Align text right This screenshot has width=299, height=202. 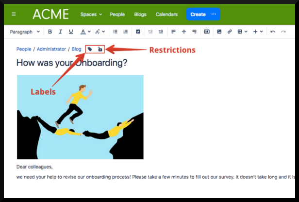coord(194,32)
